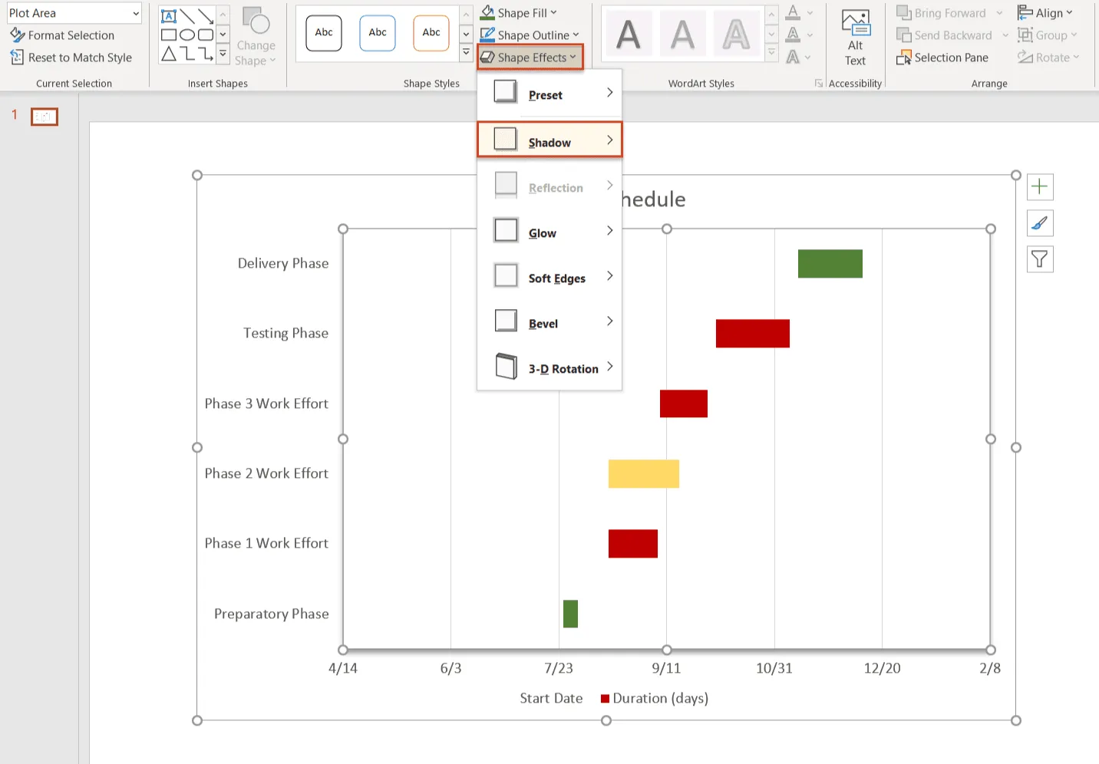The width and height of the screenshot is (1099, 764).
Task: Choose the orange outline Abc shape style
Action: [431, 33]
